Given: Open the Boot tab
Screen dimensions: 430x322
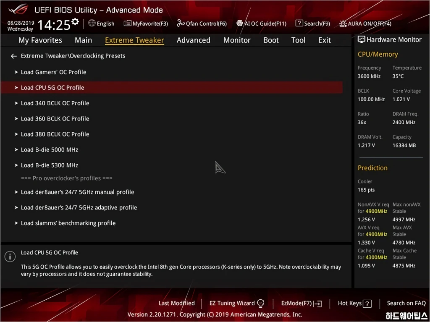Looking at the screenshot, I should (271, 40).
